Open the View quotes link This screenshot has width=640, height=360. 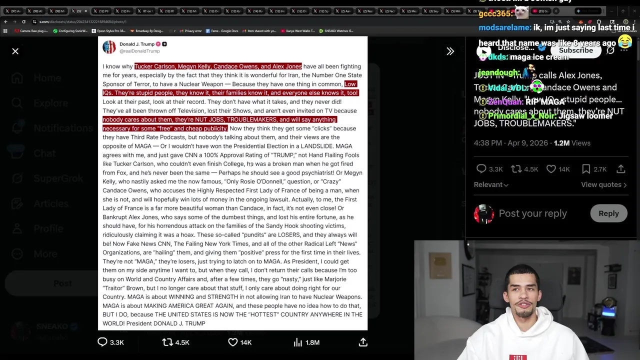click(x=603, y=184)
